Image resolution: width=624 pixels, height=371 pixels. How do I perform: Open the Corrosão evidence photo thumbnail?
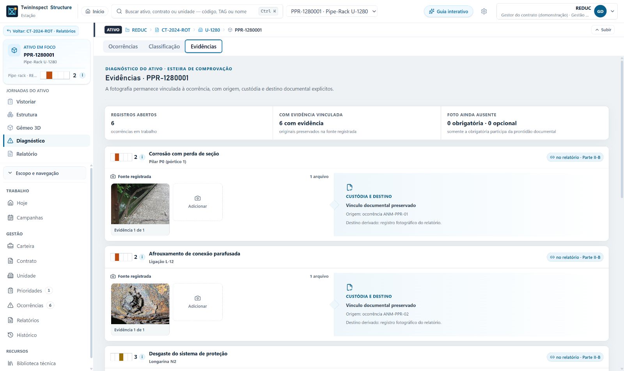point(140,204)
